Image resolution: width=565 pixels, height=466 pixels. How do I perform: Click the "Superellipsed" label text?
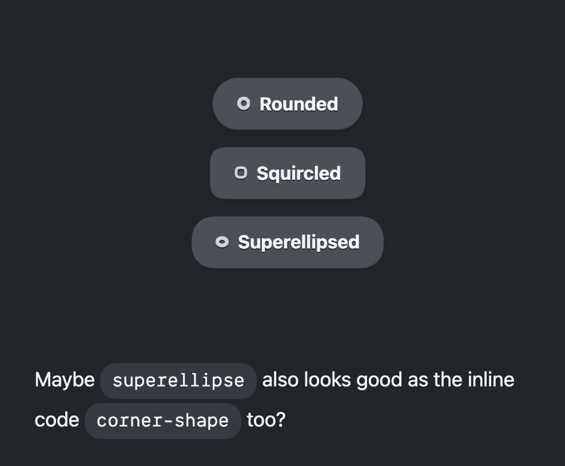[x=299, y=242]
